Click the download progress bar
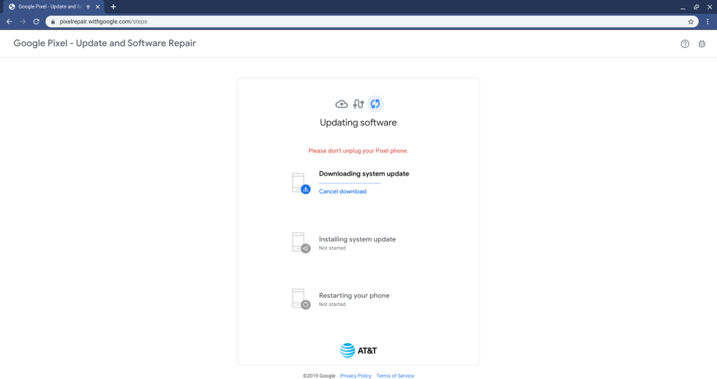 (x=350, y=183)
